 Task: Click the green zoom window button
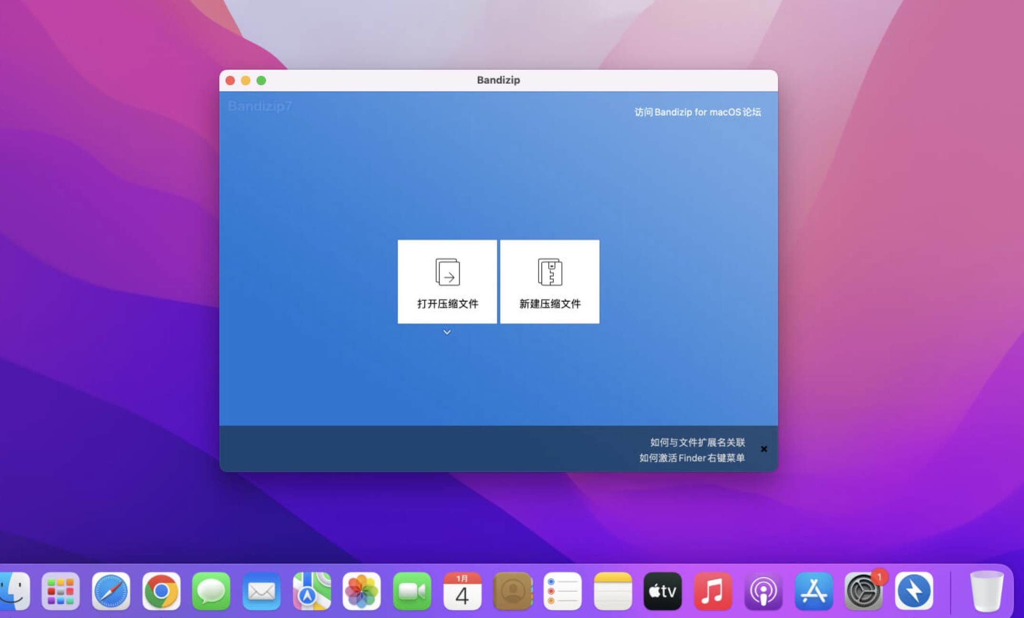point(261,80)
